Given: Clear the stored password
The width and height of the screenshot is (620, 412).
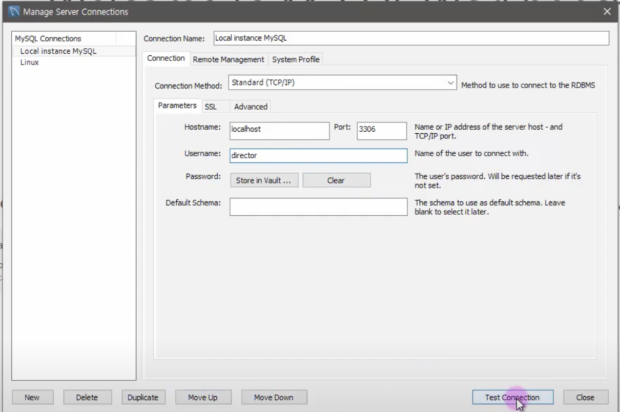Looking at the screenshot, I should click(336, 180).
